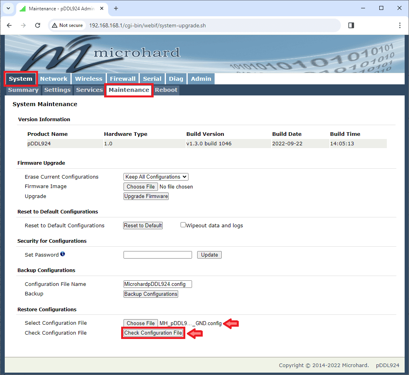Screen dimensions: 409x375
Task: Open the Firewall tab
Action: coord(123,79)
